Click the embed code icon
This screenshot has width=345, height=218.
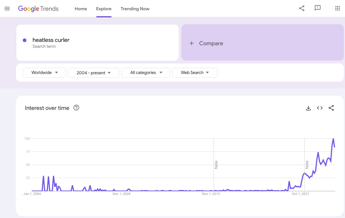(320, 108)
